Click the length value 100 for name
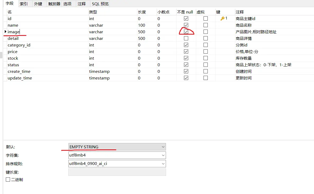314x194 pixels. (142, 25)
